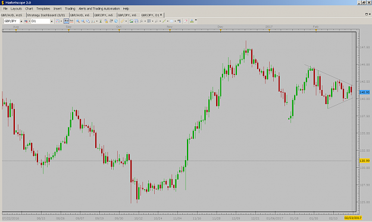Open the Layouts menu
This screenshot has height=222, width=372.
(16, 8)
